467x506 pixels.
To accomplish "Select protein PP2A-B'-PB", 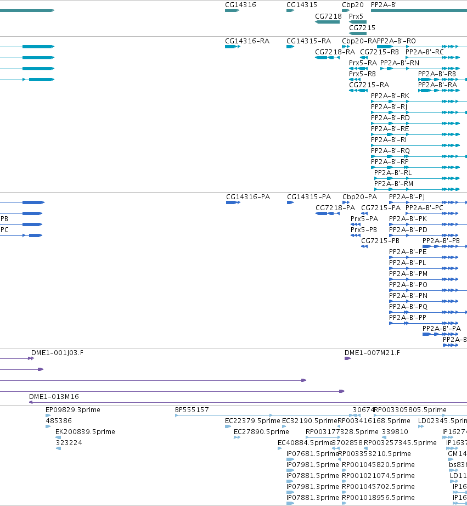I will (441, 241).
